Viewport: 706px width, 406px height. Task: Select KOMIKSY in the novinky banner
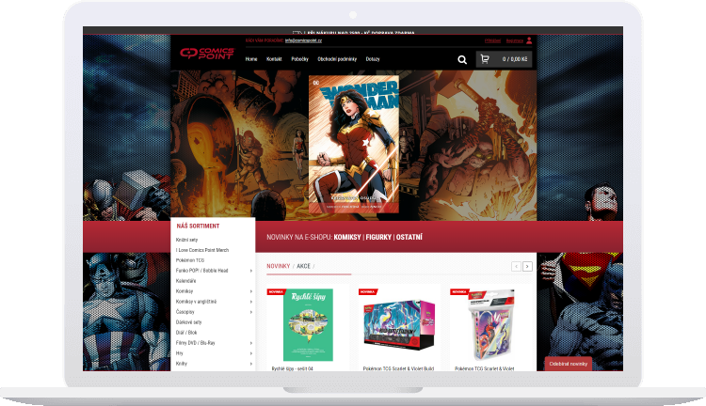coord(347,237)
